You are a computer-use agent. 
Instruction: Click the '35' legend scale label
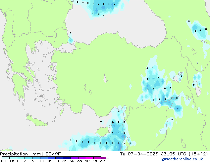point(79,161)
